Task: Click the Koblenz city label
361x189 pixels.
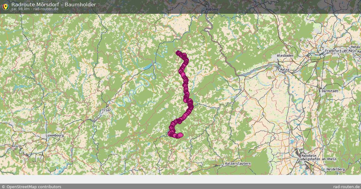Action: point(212,9)
